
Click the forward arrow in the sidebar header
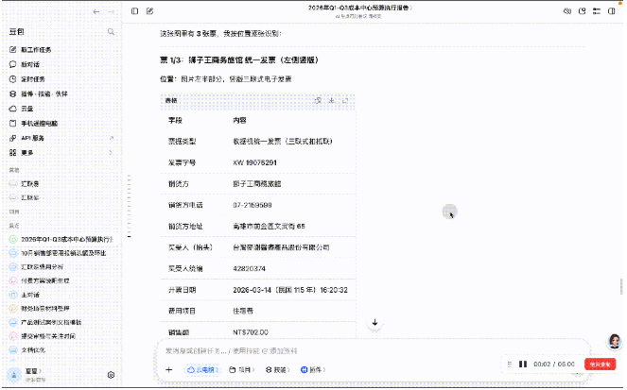click(x=111, y=11)
